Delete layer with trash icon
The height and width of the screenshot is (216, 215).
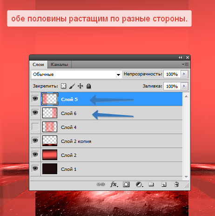(176, 184)
